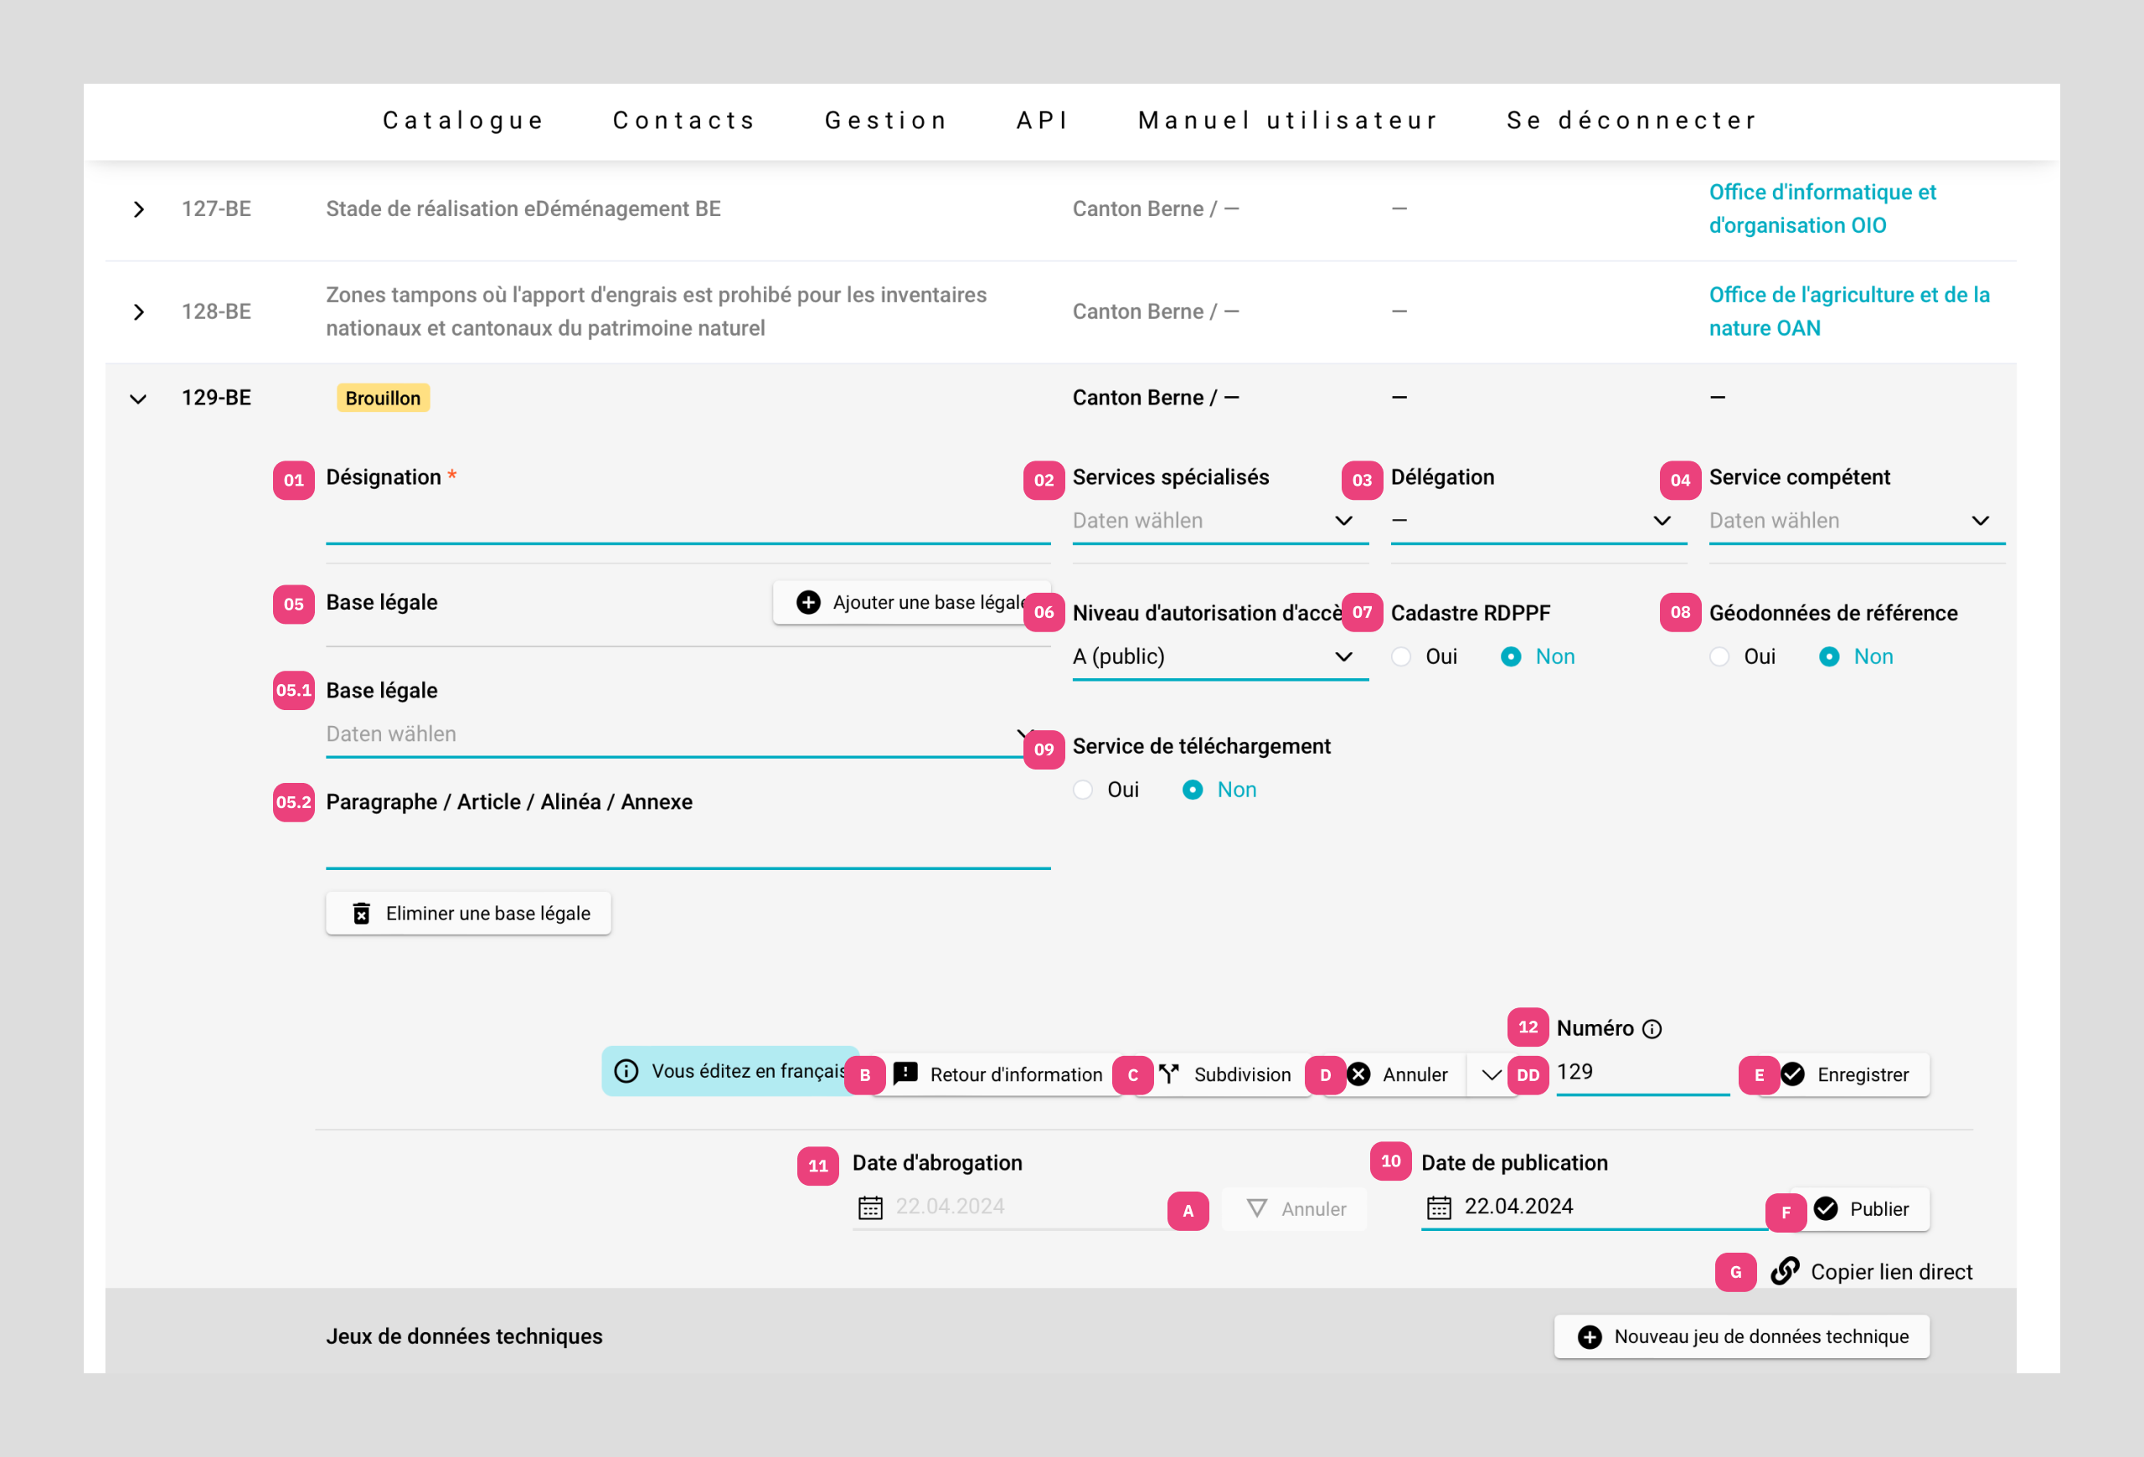2144x1457 pixels.
Task: Select Oui for Géodonnées de référence
Action: tap(1719, 656)
